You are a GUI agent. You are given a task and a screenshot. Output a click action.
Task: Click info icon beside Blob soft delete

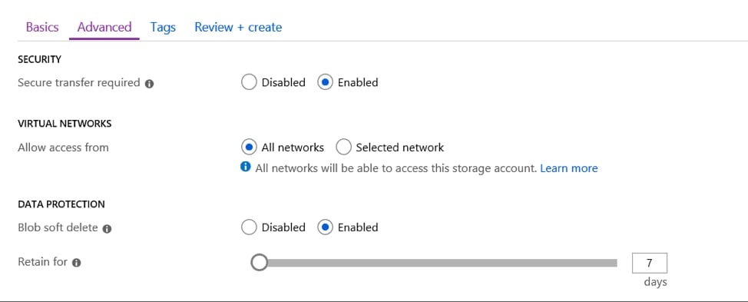tap(107, 229)
